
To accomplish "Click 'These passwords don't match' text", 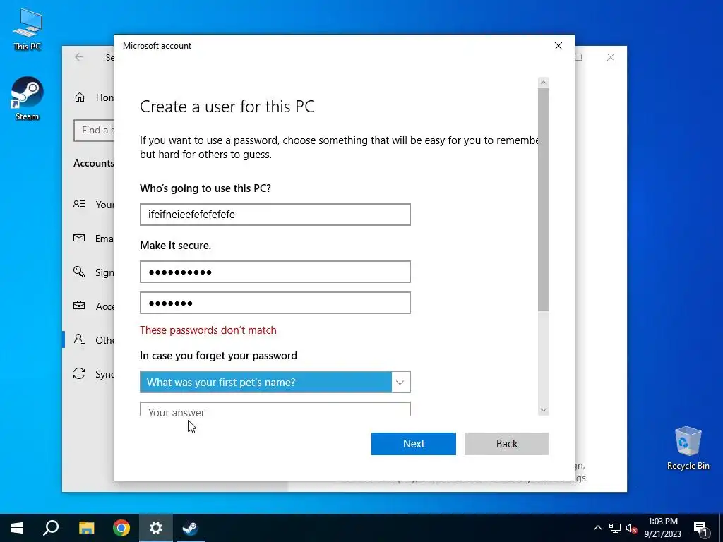I will (x=208, y=330).
